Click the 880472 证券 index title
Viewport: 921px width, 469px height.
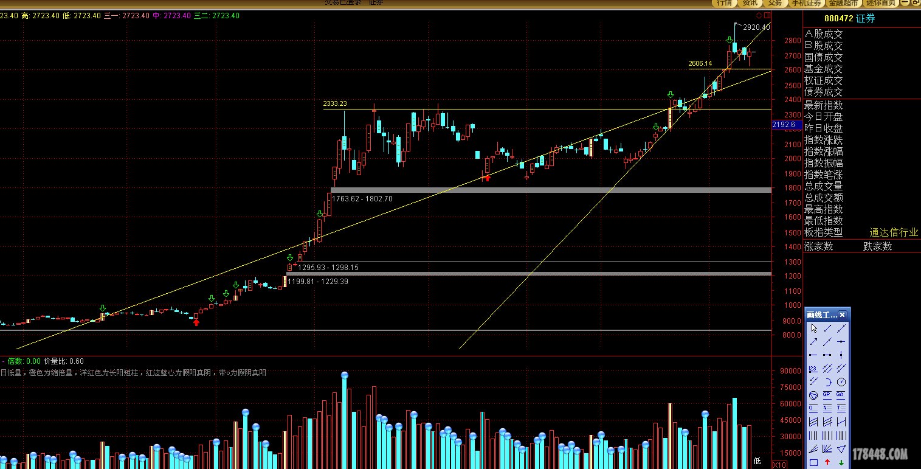850,19
